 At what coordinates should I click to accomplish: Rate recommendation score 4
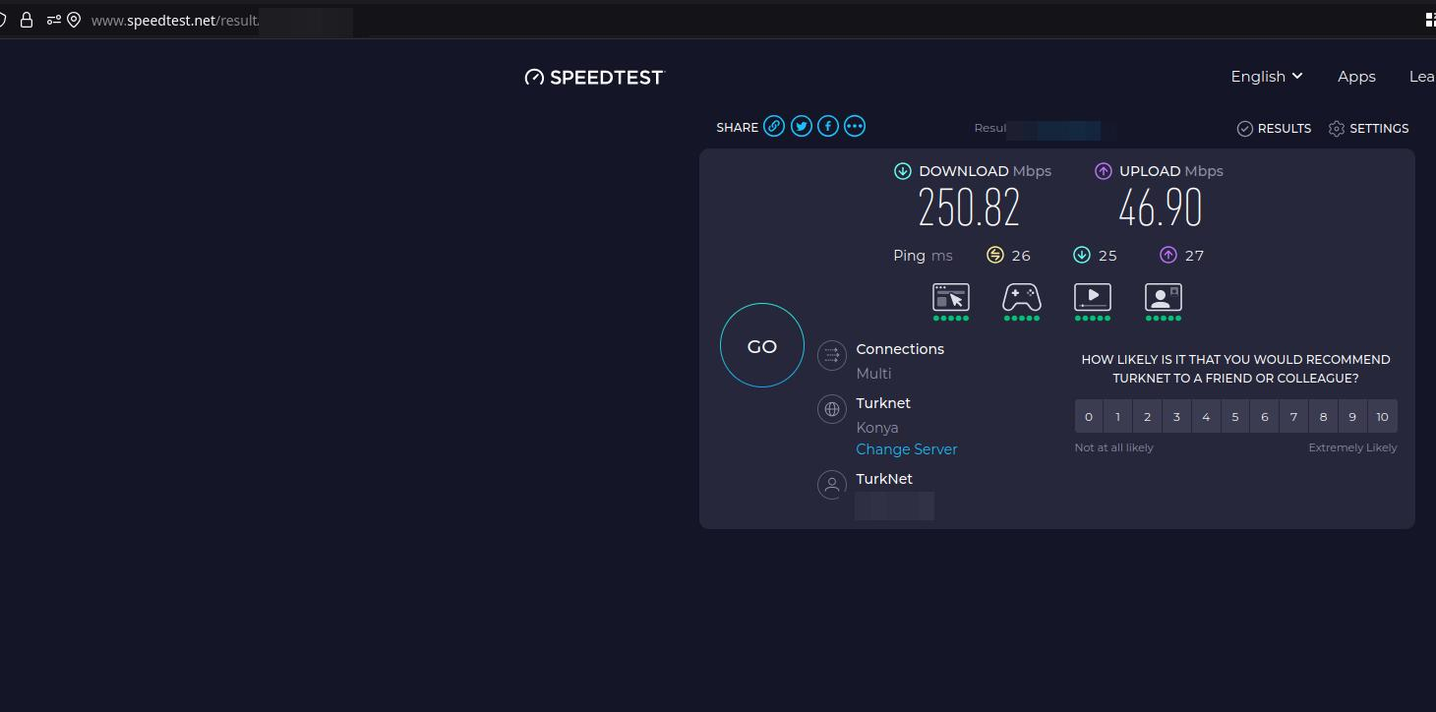[1206, 417]
